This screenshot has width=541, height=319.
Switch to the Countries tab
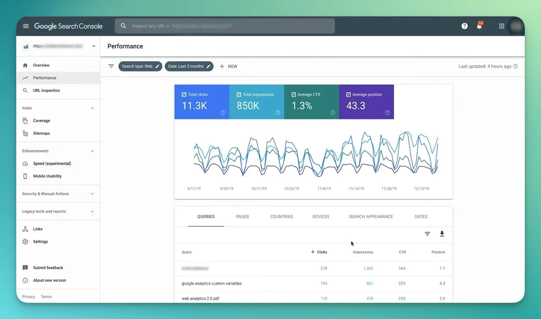281,217
